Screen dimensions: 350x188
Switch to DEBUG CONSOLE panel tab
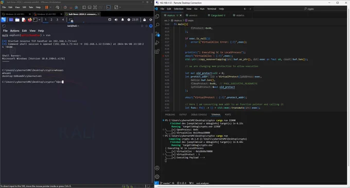click(199, 115)
